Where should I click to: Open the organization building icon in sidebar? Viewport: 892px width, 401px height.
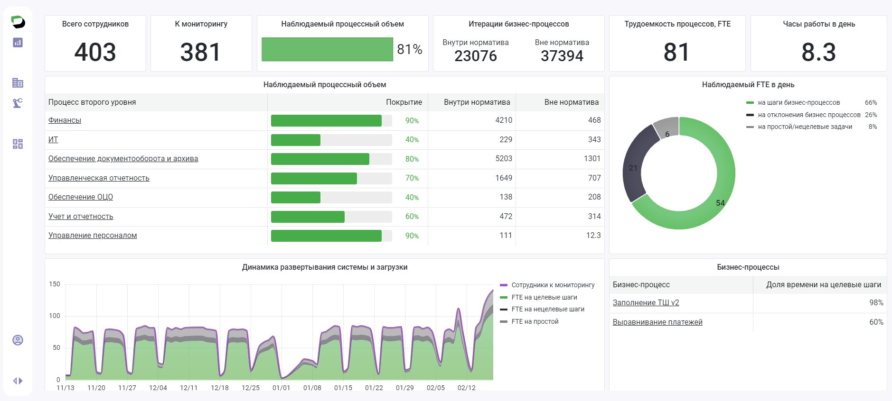[18, 83]
